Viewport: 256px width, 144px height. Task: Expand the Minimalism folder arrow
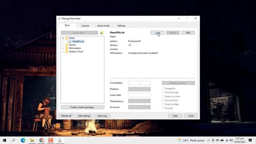pyautogui.click(x=63, y=48)
